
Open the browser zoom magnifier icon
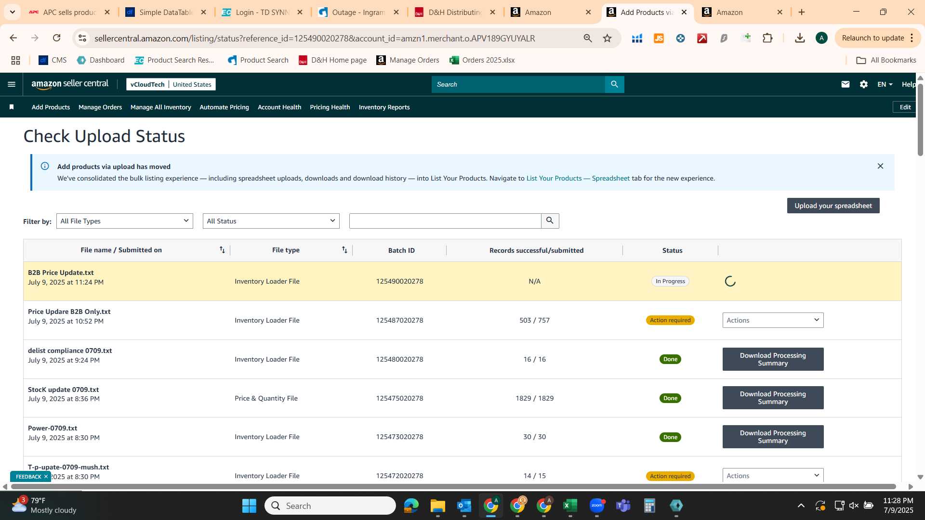click(x=588, y=38)
